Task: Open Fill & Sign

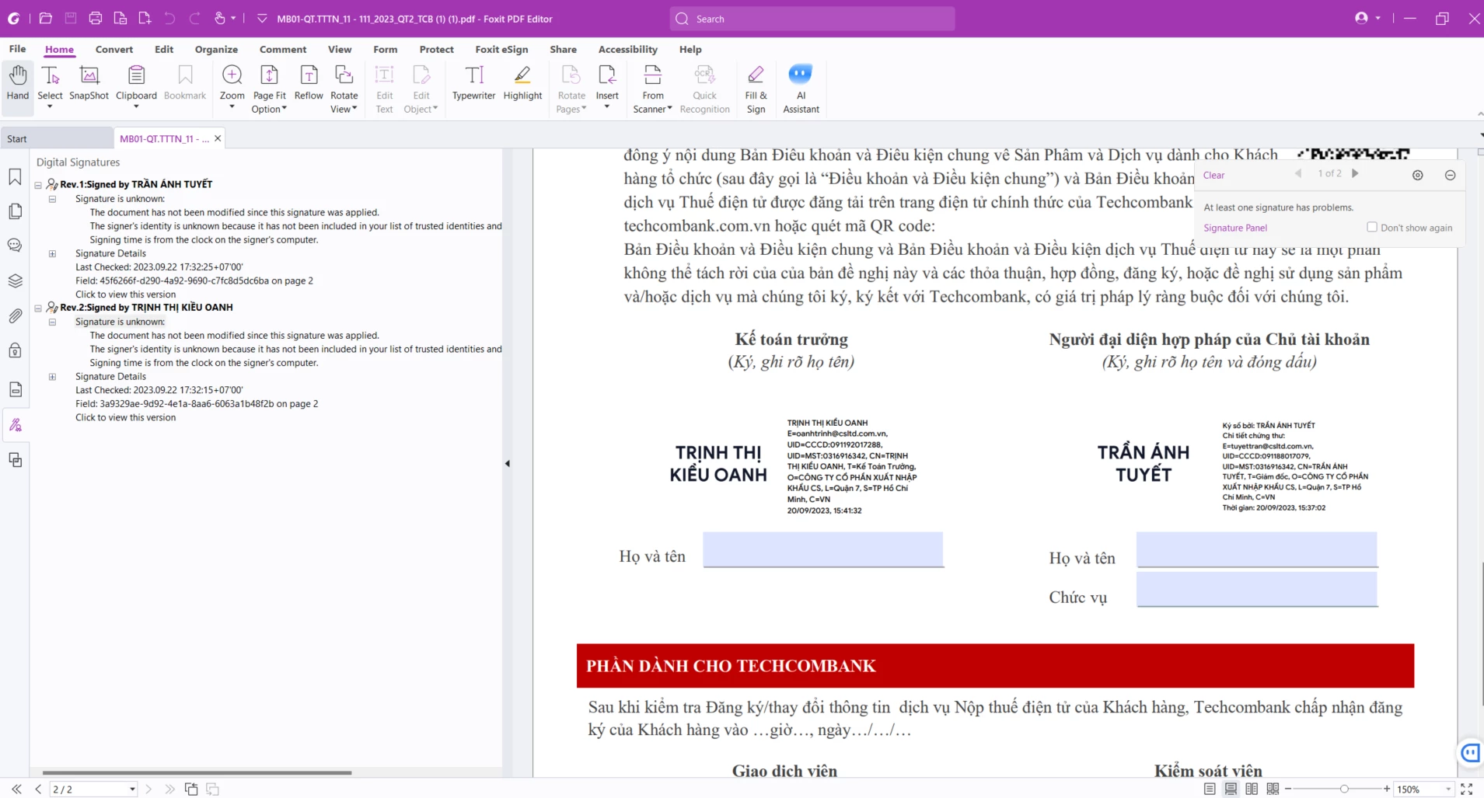Action: pos(756,89)
